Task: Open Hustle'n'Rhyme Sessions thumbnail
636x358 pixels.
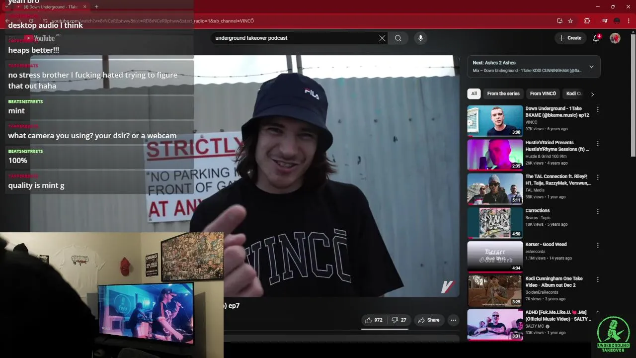Action: tap(495, 155)
